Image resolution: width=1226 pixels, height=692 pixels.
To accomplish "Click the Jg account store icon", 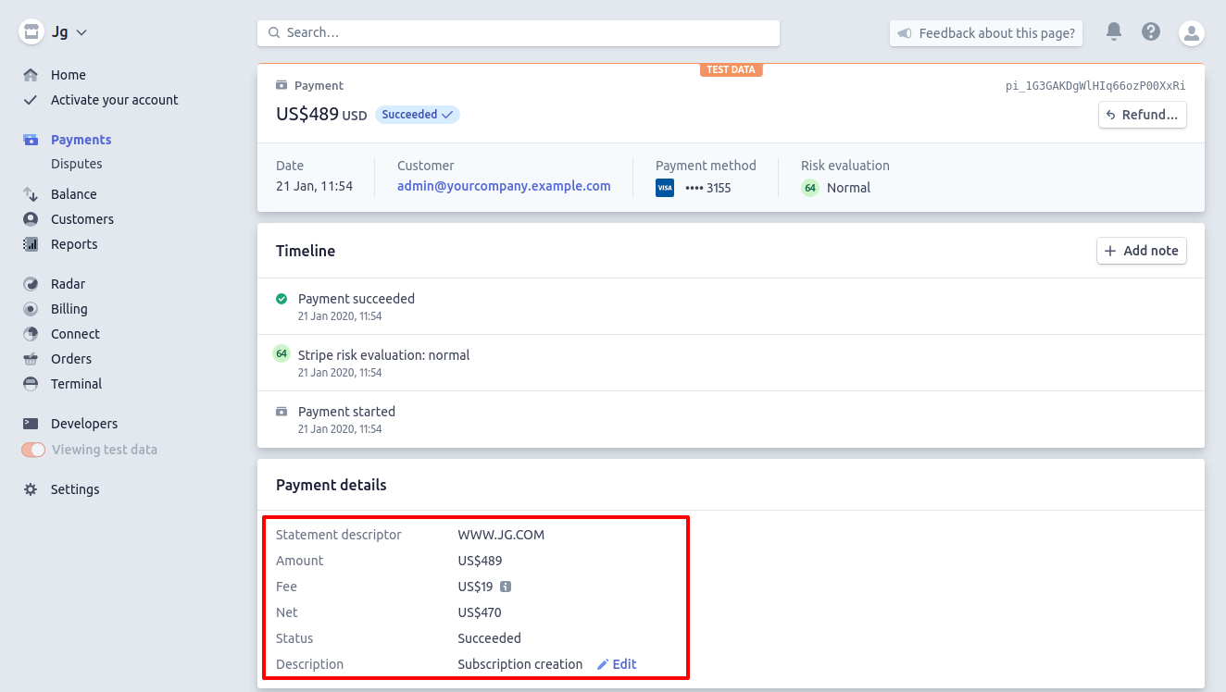I will tap(31, 32).
